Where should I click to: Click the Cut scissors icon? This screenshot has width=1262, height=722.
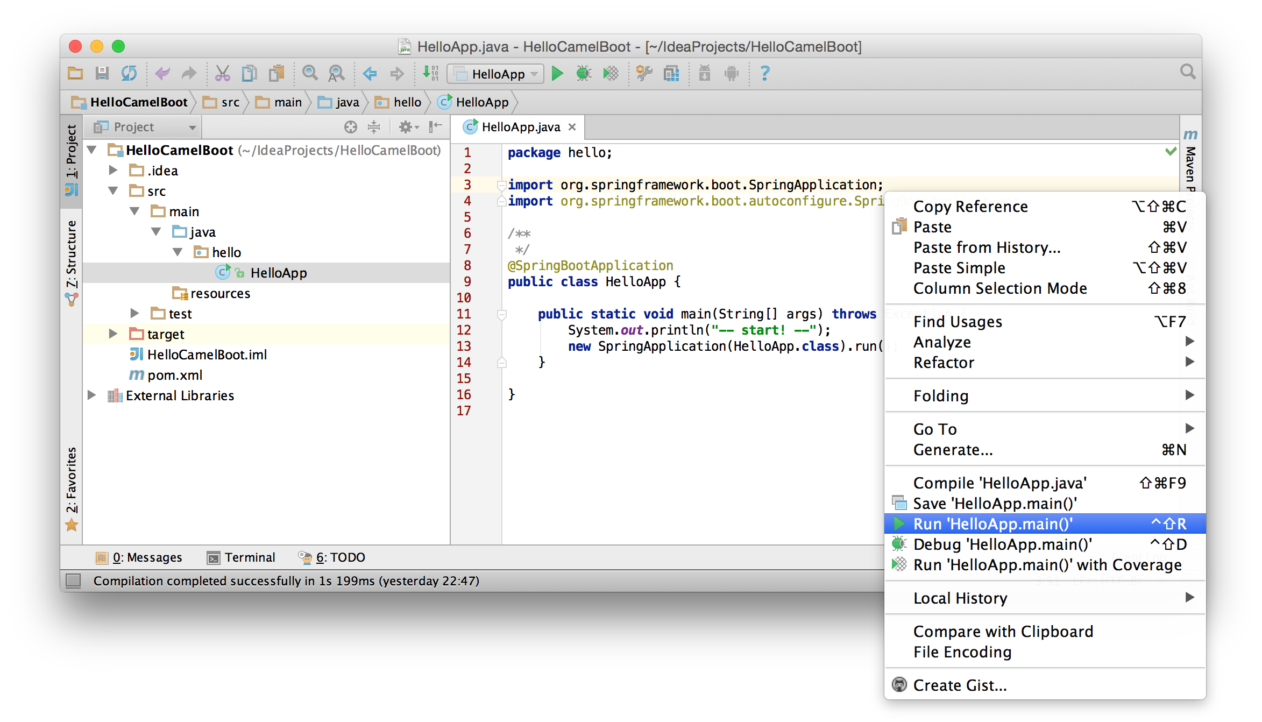pos(222,73)
